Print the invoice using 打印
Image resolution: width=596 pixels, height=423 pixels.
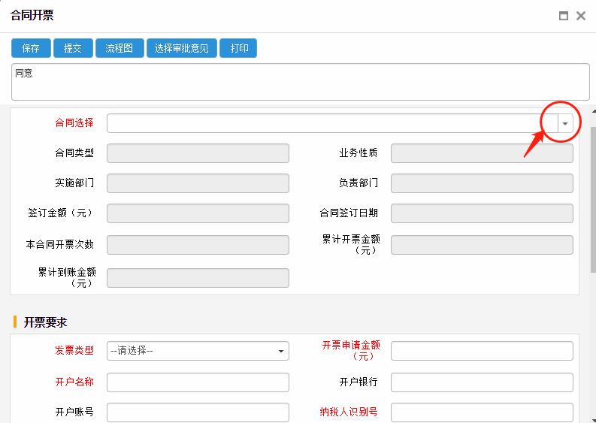[x=240, y=48]
